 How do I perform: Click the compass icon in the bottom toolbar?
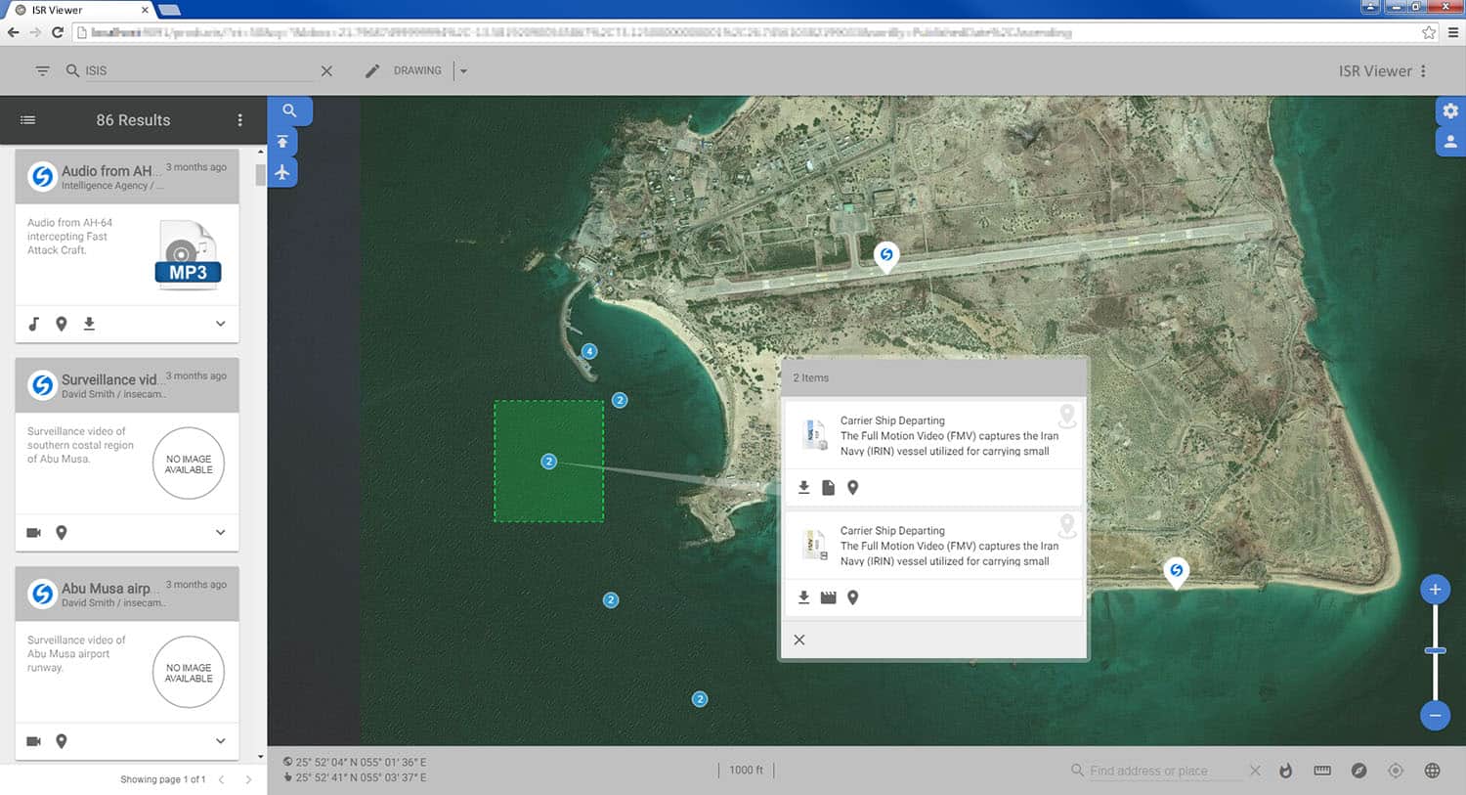click(x=1358, y=771)
